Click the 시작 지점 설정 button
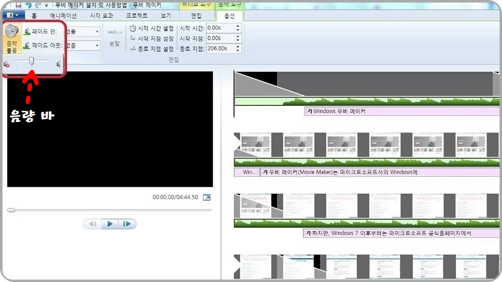Image resolution: width=502 pixels, height=282 pixels. [x=152, y=39]
